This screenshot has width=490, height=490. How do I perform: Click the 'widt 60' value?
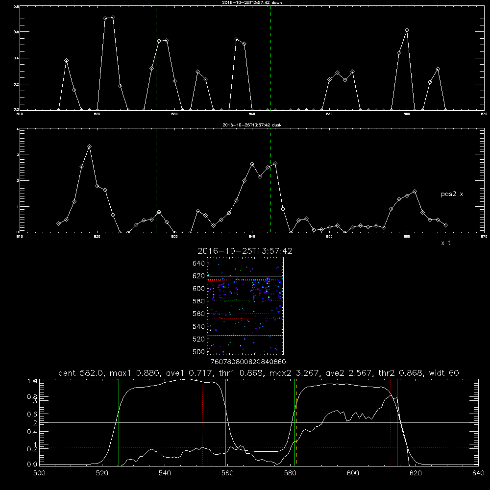click(x=444, y=373)
